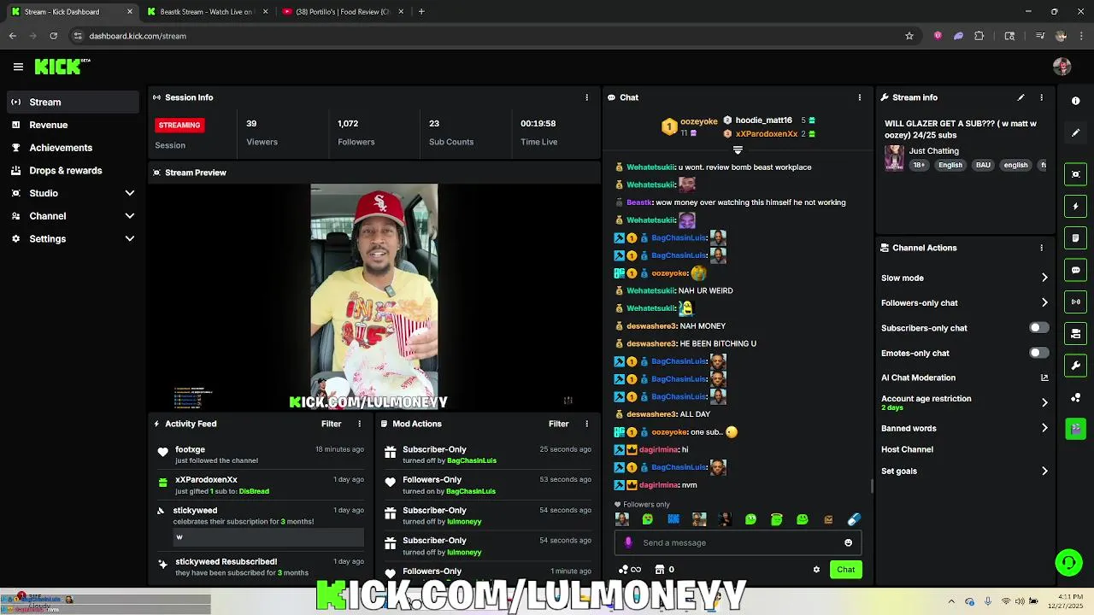1094x615 pixels.
Task: Open Stream info panel three-dot options
Action: (x=1041, y=97)
